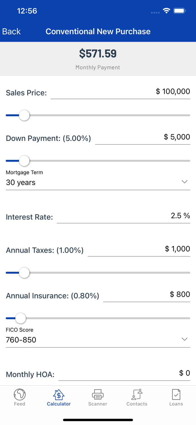This screenshot has width=196, height=425.
Task: Click the Annual Taxes slider handle
Action: pyautogui.click(x=24, y=273)
